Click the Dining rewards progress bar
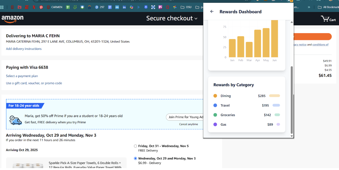 click(274, 96)
